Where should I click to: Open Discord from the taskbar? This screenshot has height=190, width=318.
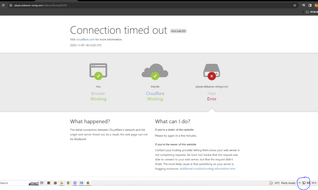75,183
